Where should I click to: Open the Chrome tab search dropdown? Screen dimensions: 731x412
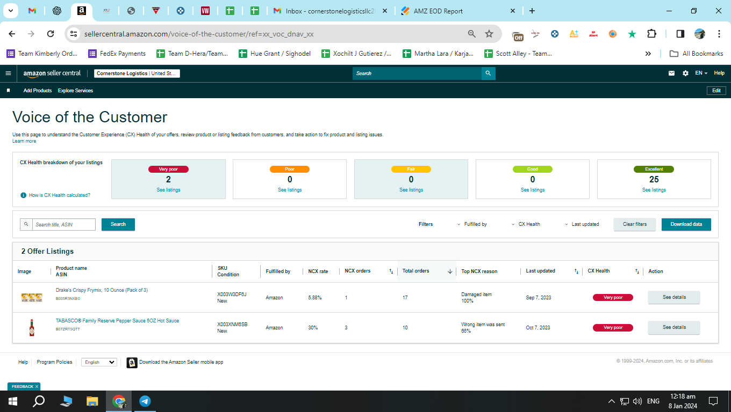point(11,11)
